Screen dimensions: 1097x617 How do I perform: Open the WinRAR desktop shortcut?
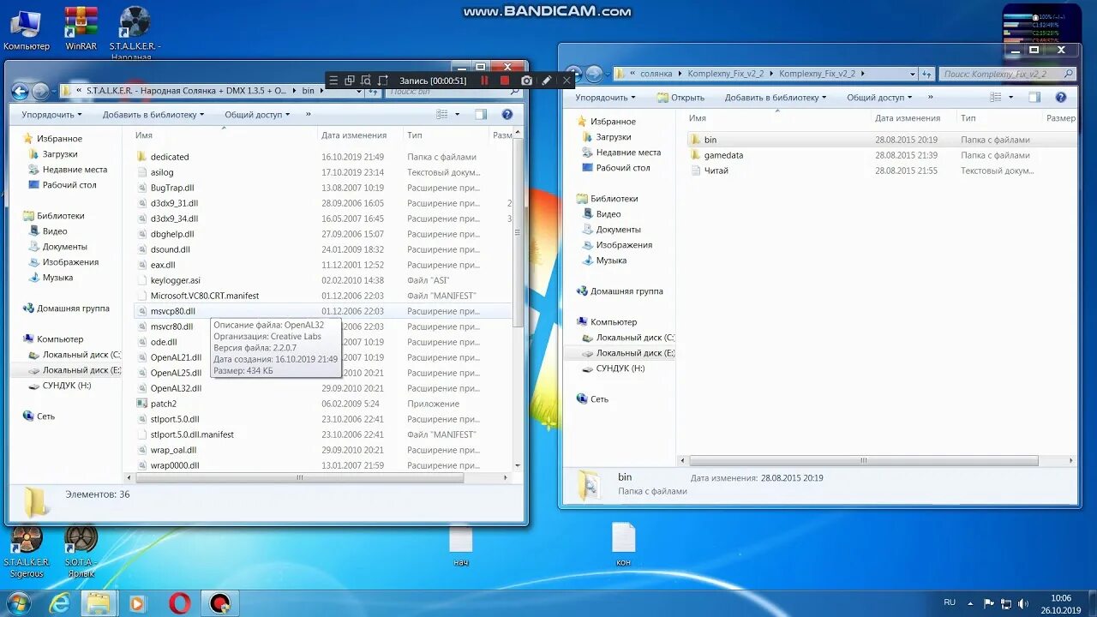(x=81, y=29)
